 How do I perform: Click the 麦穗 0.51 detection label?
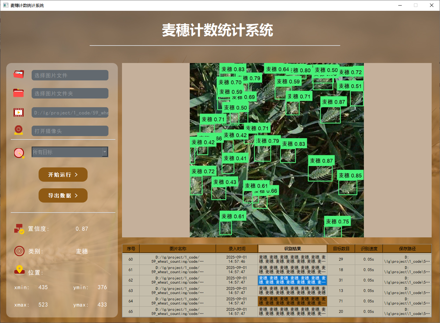350,86
